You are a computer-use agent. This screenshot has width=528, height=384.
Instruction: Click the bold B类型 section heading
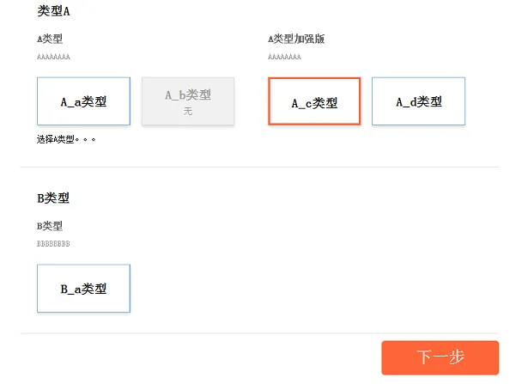tap(53, 198)
